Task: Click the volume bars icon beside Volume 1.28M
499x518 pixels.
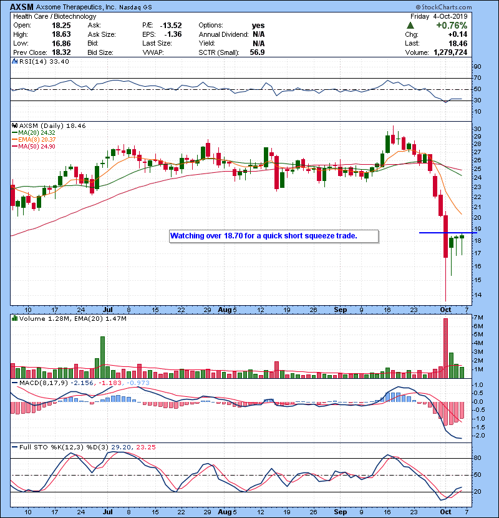Action: [x=14, y=318]
